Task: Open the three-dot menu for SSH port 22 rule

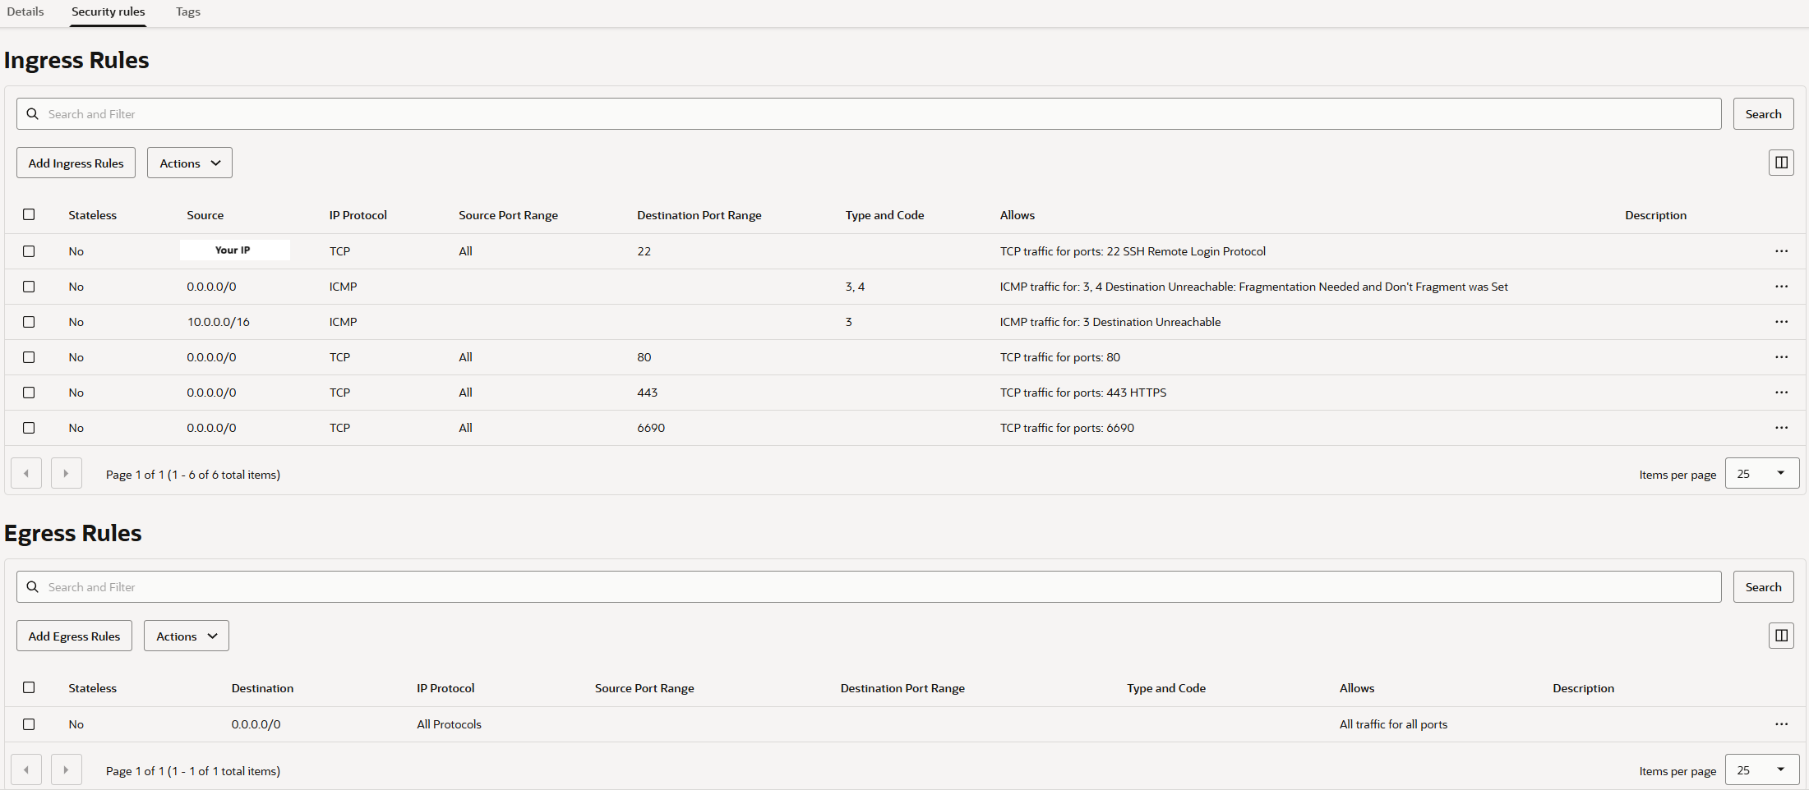Action: (x=1780, y=251)
